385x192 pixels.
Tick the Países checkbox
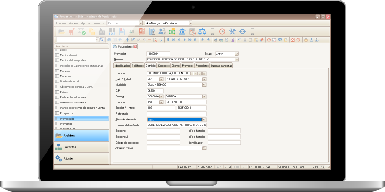click(x=57, y=92)
